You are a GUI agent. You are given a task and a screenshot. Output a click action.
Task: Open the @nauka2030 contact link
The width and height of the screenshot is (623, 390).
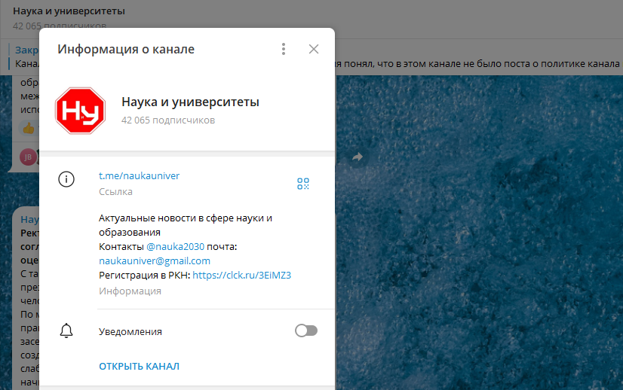(x=175, y=247)
